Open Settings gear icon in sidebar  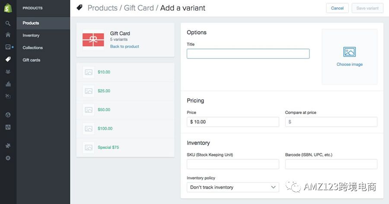coord(8,158)
